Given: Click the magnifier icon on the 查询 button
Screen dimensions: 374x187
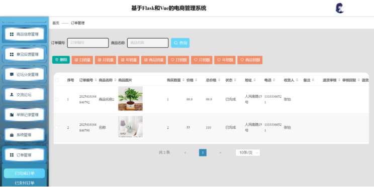Looking at the screenshot, I should point(176,43).
